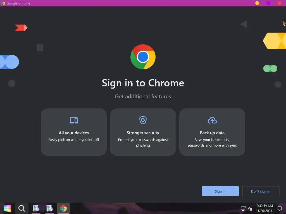This screenshot has width=286, height=214.
Task: Click the All your devices icon
Action: click(x=74, y=120)
